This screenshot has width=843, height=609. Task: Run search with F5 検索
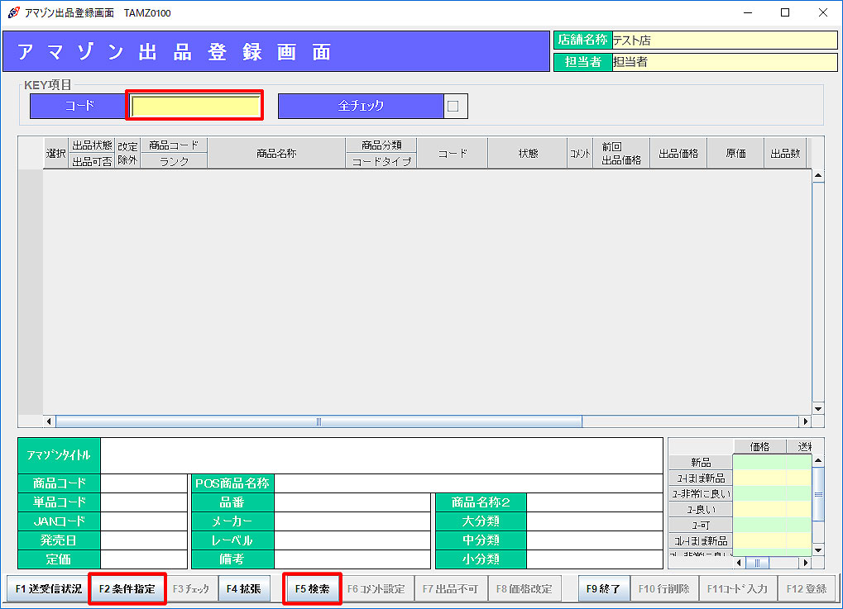(x=312, y=589)
